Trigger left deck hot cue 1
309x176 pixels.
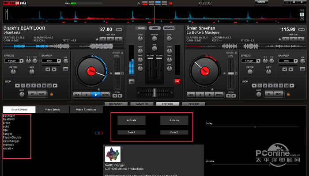[103, 39]
